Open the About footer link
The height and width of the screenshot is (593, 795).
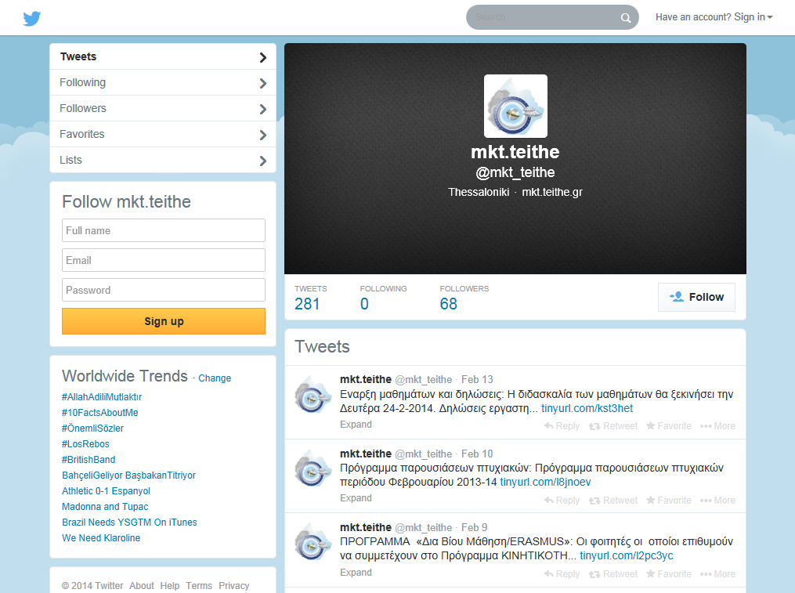coord(142,586)
